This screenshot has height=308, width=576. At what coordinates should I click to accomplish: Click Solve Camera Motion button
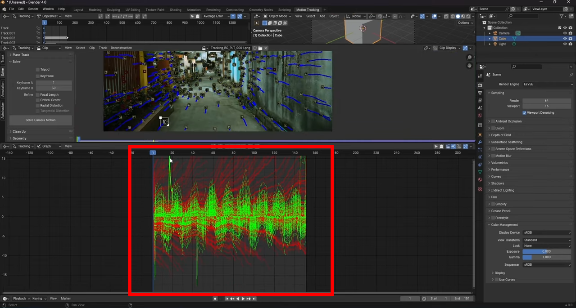point(41,120)
